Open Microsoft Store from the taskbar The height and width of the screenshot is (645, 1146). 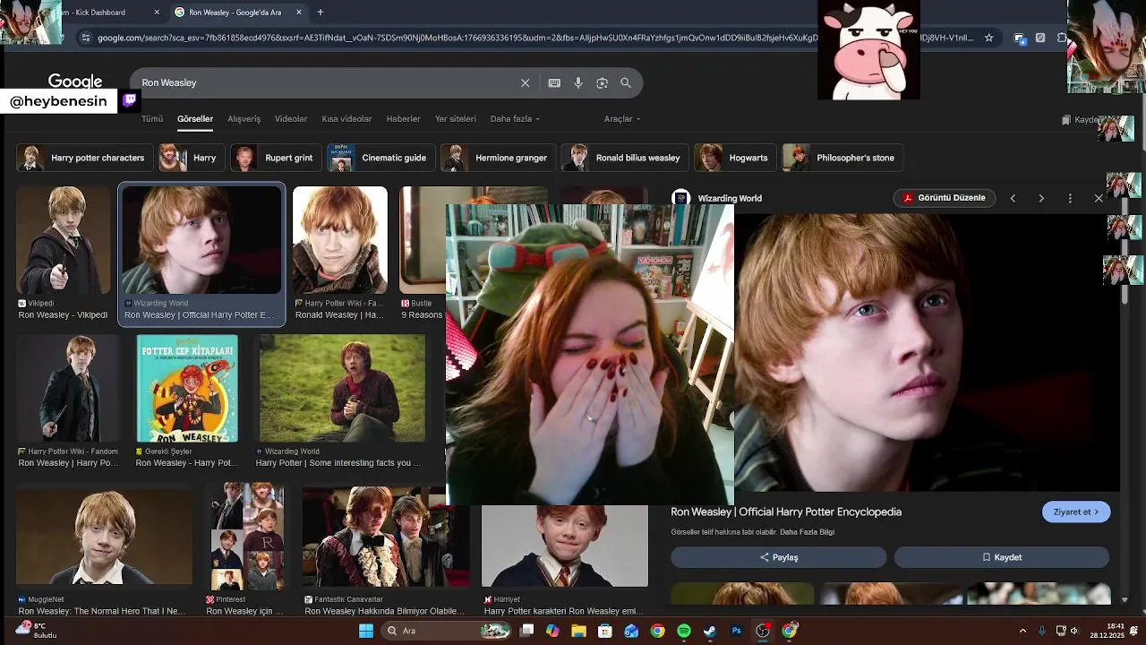pyautogui.click(x=605, y=631)
